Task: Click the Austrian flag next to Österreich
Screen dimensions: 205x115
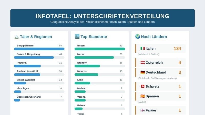Action: point(143,62)
